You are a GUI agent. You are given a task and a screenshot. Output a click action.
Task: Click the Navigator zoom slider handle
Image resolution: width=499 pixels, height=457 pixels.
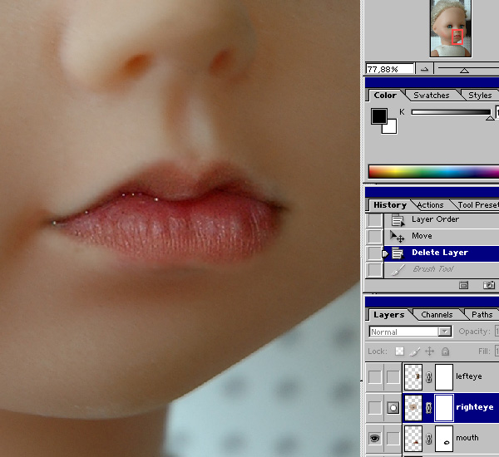[x=464, y=71]
